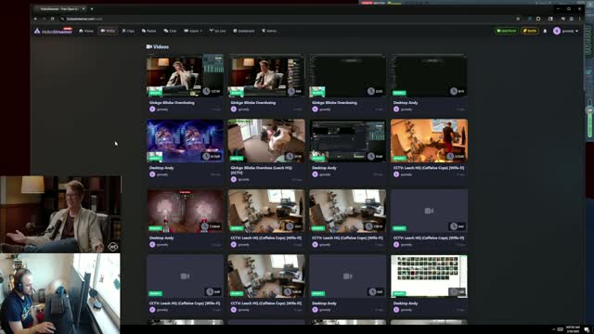Click the green balance button in the header
This screenshot has height=334, width=594.
pyautogui.click(x=507, y=31)
